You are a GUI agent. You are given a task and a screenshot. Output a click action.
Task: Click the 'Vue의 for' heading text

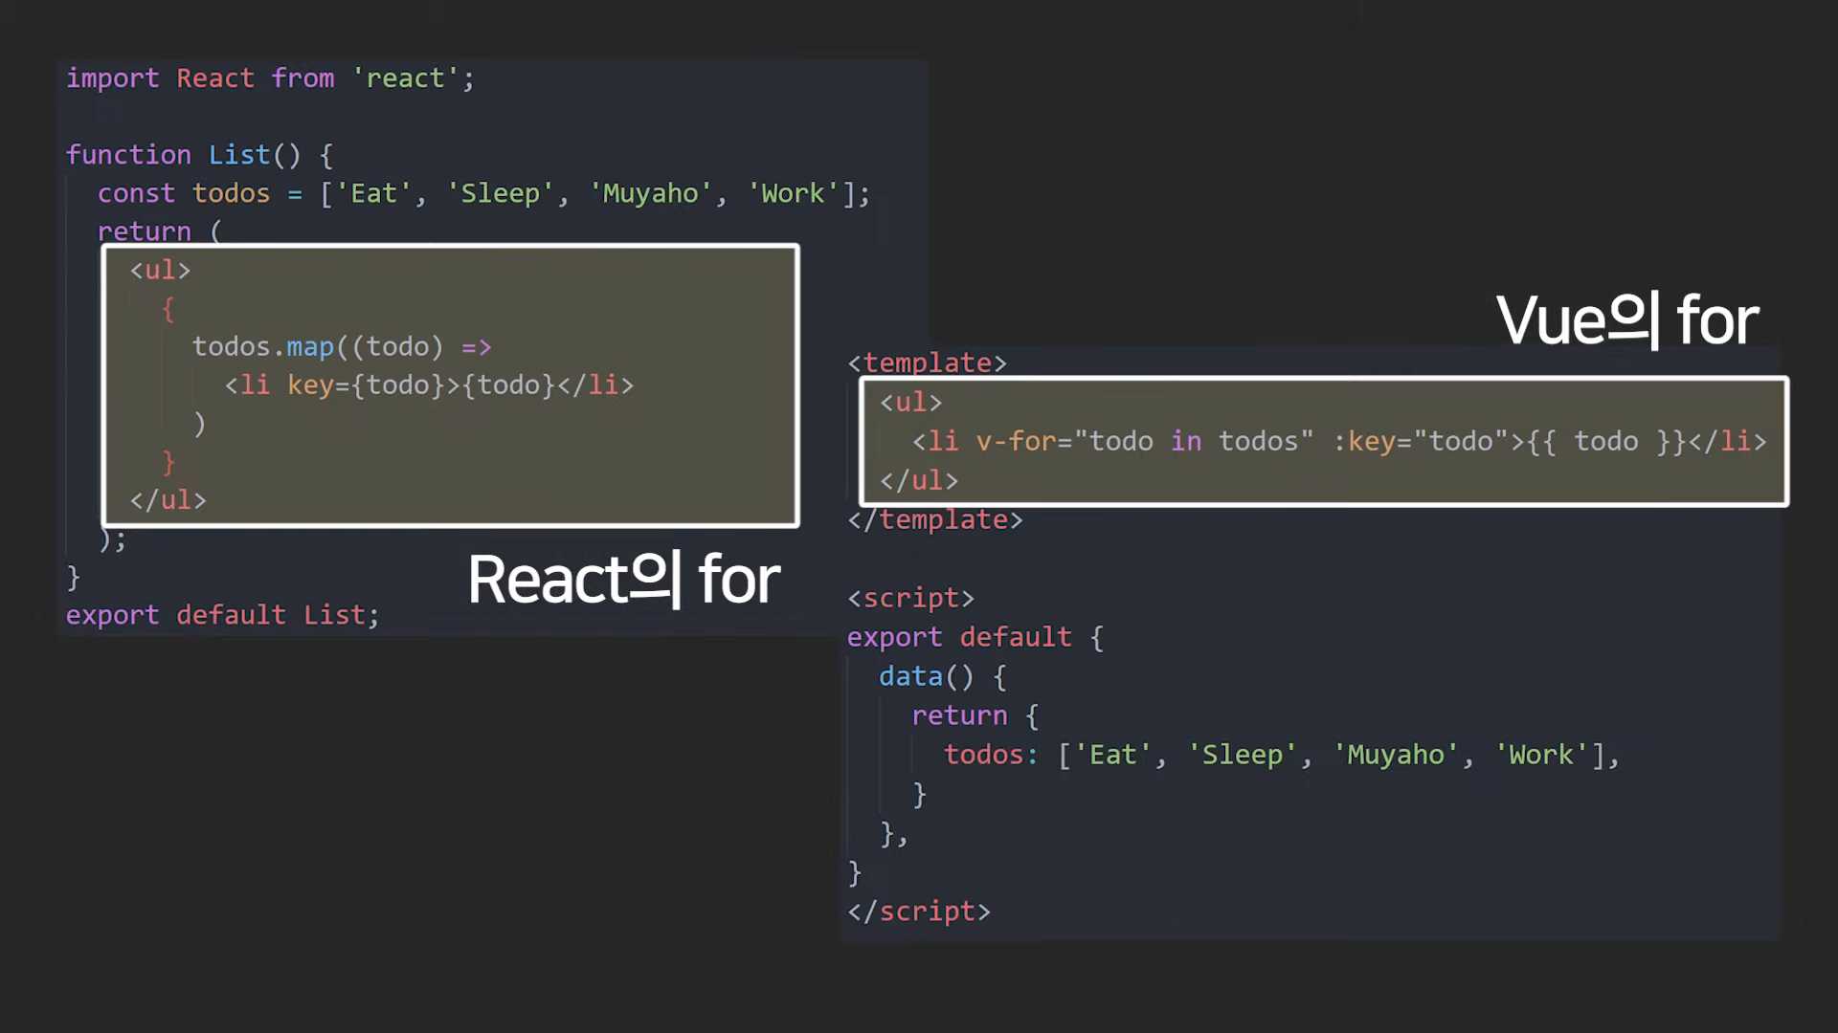[x=1626, y=320]
